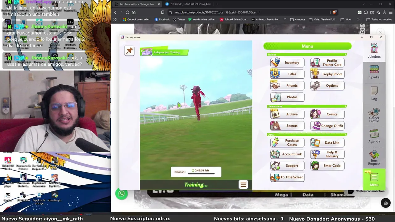The image size is (395, 222).
Task: Open a new browser tab
Action: tap(217, 4)
